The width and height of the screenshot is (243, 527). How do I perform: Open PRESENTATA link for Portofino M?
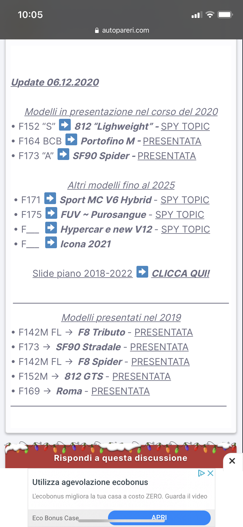click(x=172, y=141)
